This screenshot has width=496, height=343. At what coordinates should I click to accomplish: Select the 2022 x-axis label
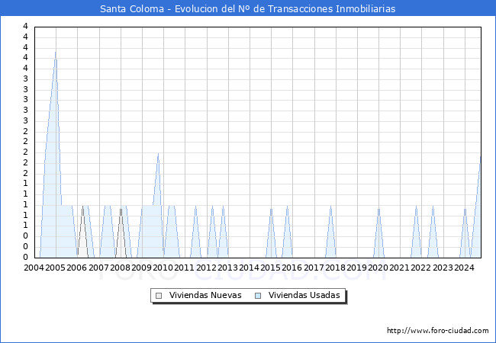(x=421, y=268)
